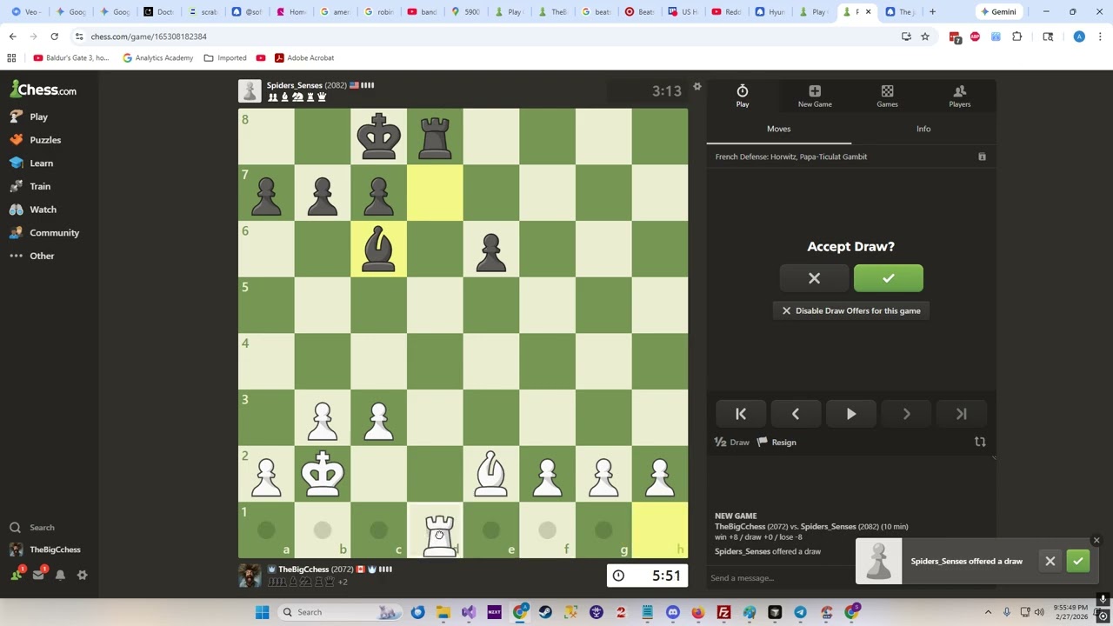The width and height of the screenshot is (1113, 626).
Task: Open Chrome three-dot menu
Action: 1100,37
